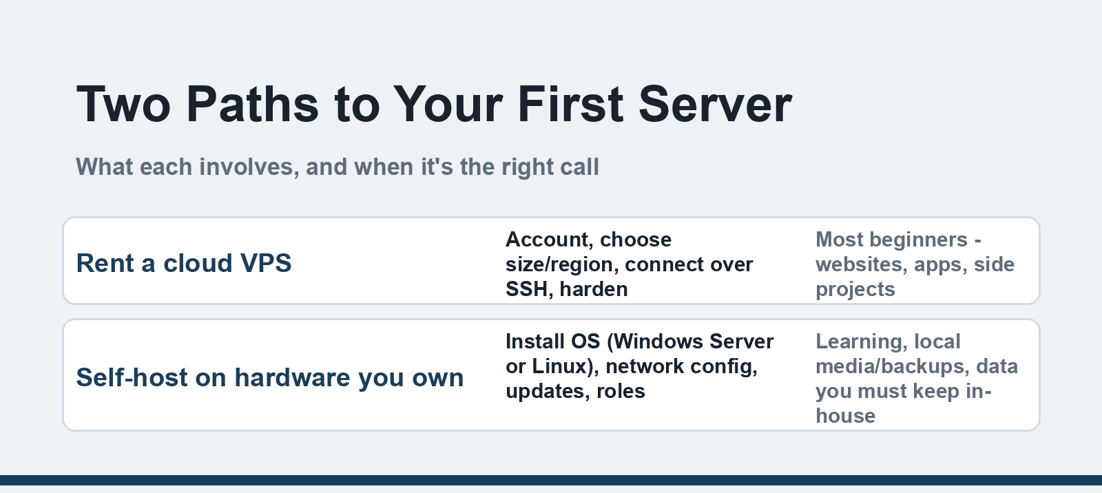
Task: Click the title 'Two Paths to Your First Server'
Action: (x=434, y=105)
